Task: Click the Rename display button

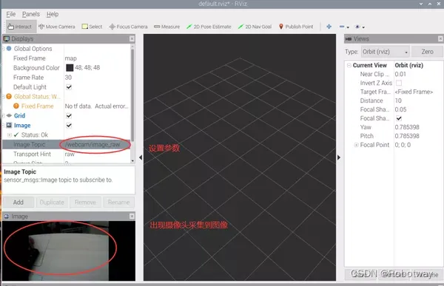Action: [x=118, y=202]
